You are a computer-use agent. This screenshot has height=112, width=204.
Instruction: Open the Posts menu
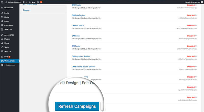click(x=7, y=13)
